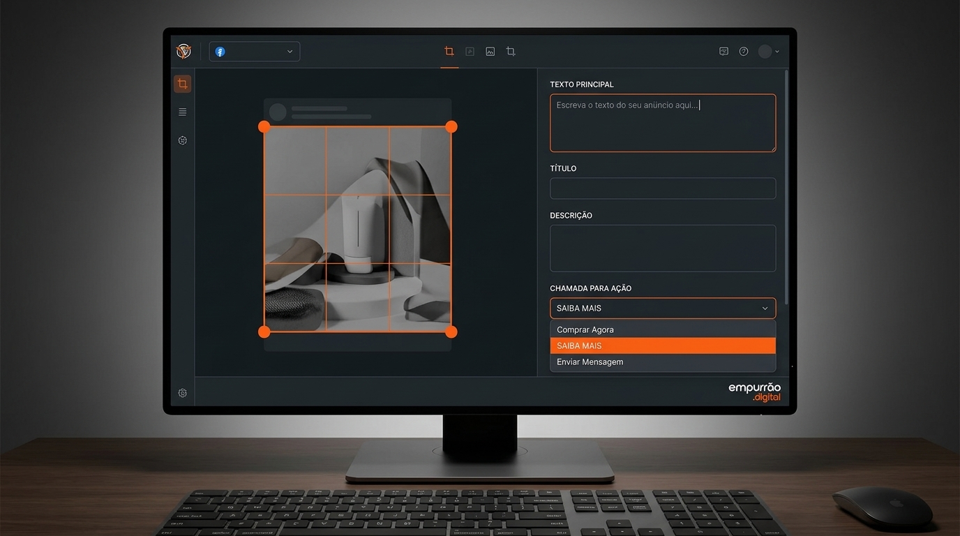Viewport: 960px width, 536px height.
Task: Select the highlighted SAIBA MAIS option
Action: (x=663, y=346)
